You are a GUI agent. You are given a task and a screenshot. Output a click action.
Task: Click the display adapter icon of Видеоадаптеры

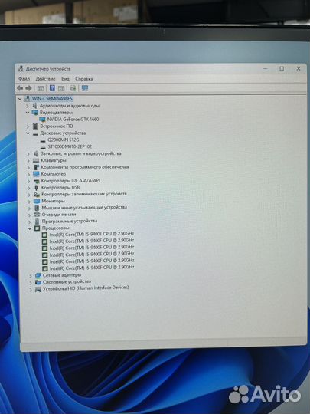34,113
